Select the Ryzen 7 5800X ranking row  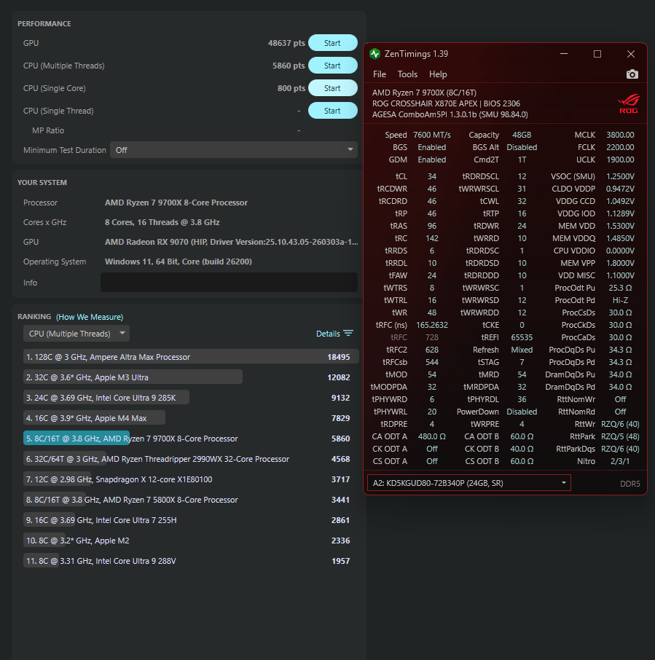point(191,500)
